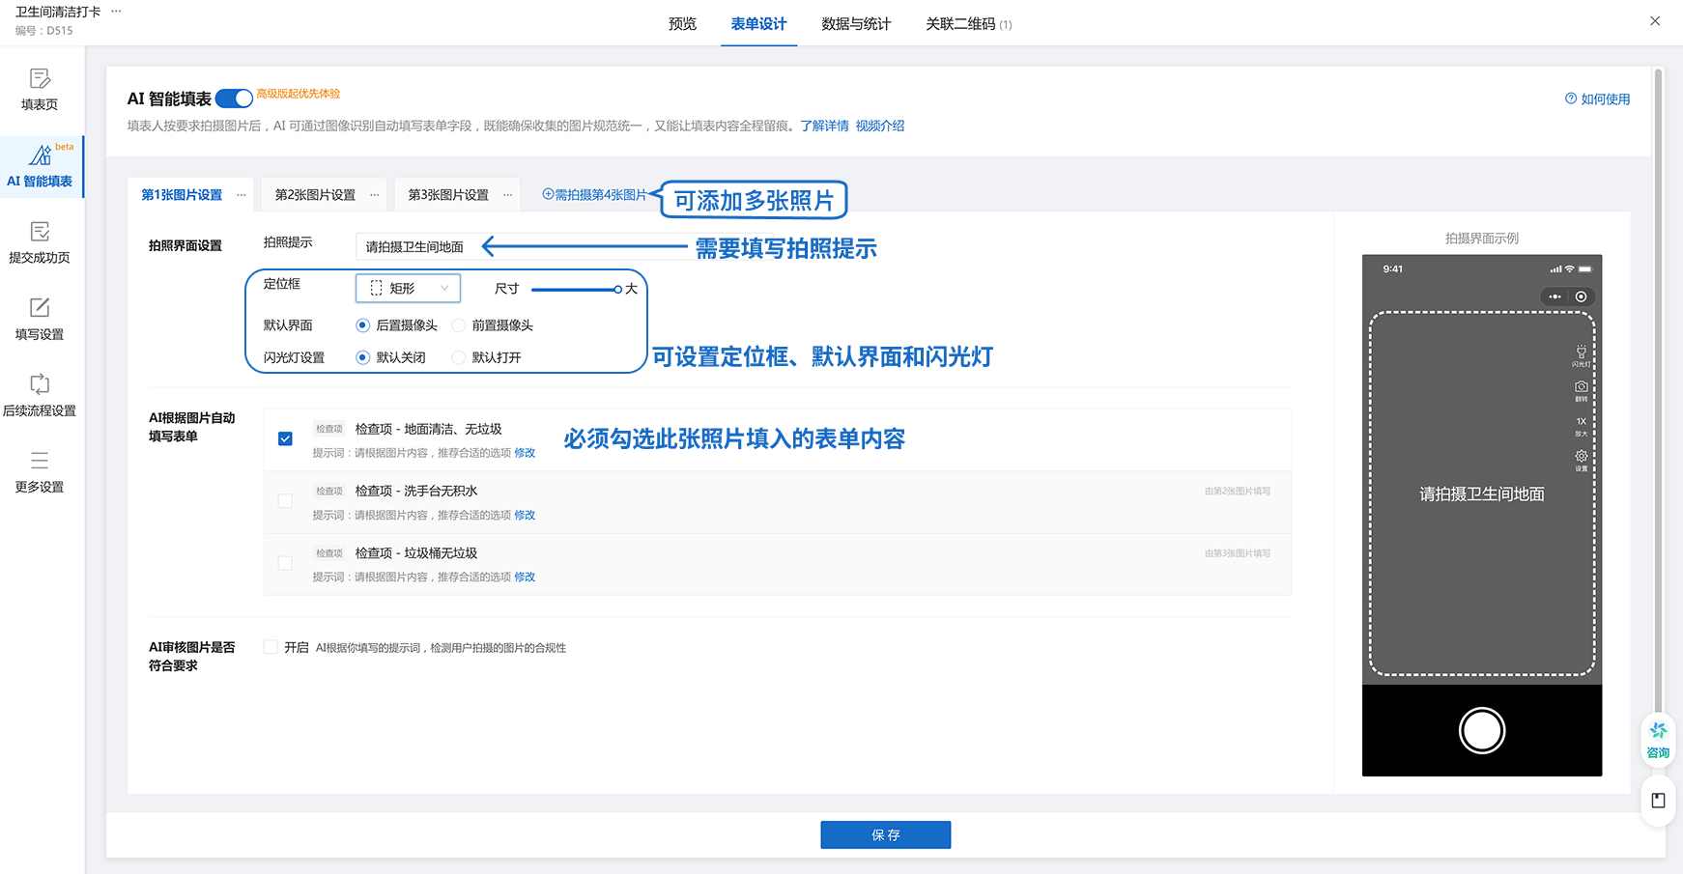The height and width of the screenshot is (874, 1683).
Task: Click the 如何使用 link text
Action: click(1605, 99)
